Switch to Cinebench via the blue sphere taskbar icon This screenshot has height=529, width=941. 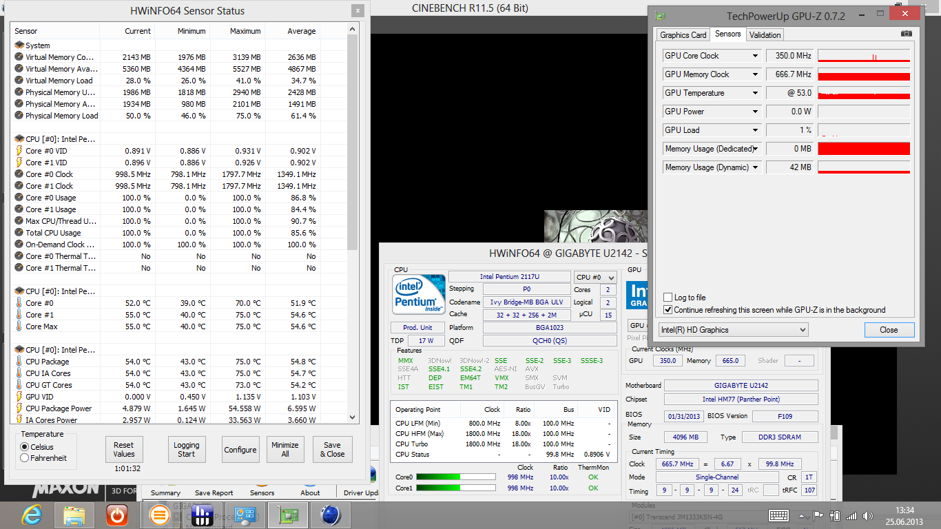[331, 515]
